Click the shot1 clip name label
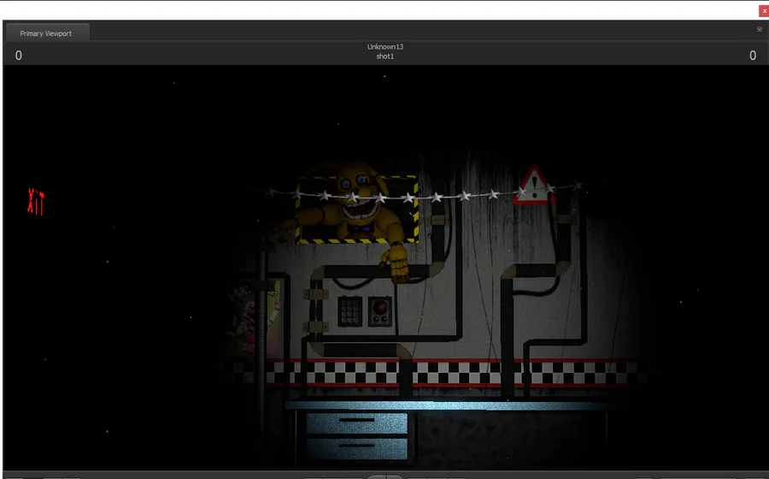 point(385,56)
